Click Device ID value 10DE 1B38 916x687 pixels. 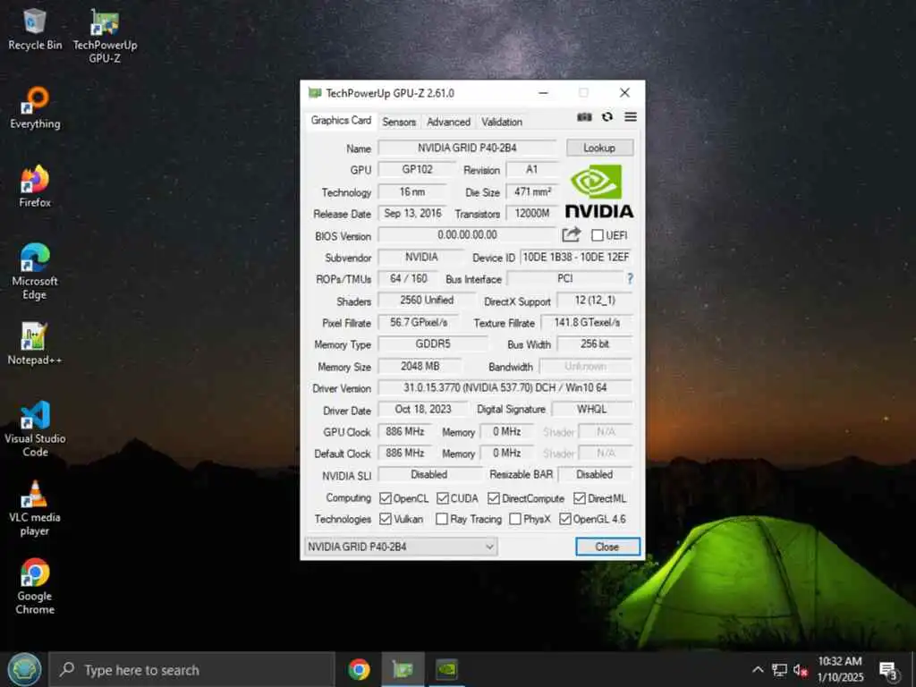tap(576, 257)
